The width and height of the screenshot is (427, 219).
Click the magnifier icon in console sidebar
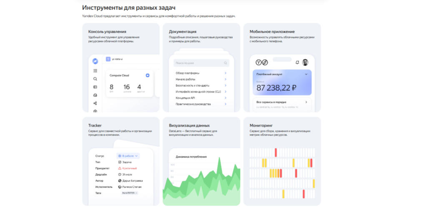(x=95, y=79)
